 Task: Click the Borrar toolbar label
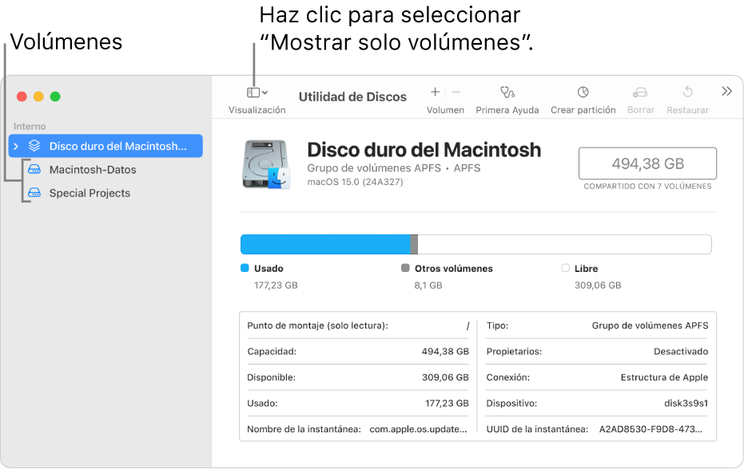pos(641,110)
